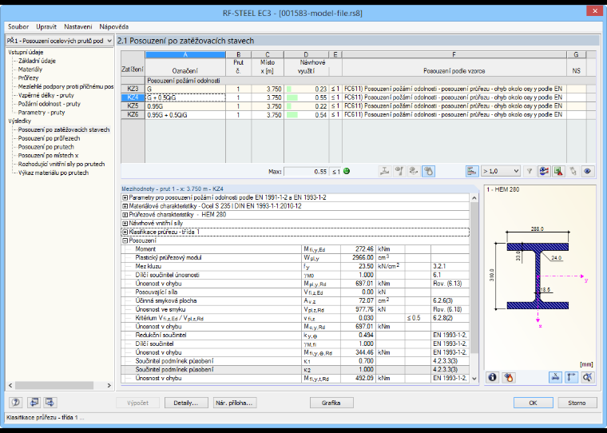607x433 pixels.
Task: Expand 'Průřezové charakteristiky - HEM 280'
Action: (x=125, y=215)
